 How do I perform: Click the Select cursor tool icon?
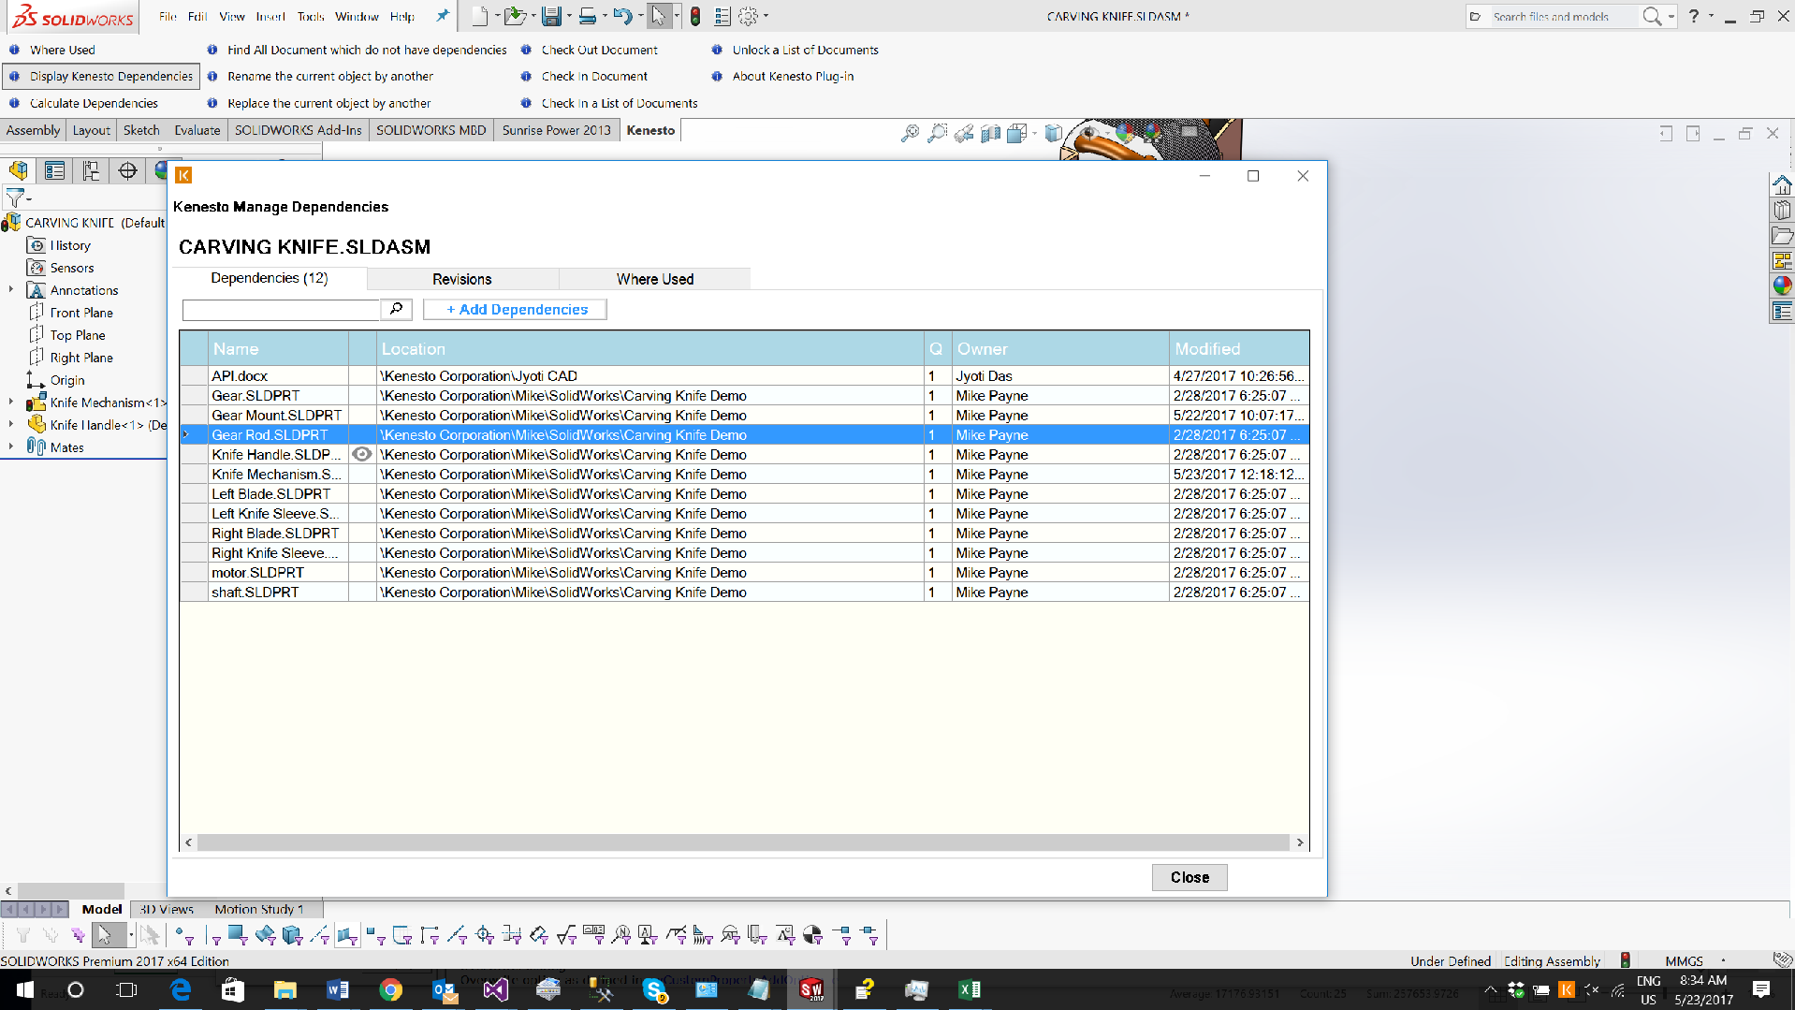point(659,16)
